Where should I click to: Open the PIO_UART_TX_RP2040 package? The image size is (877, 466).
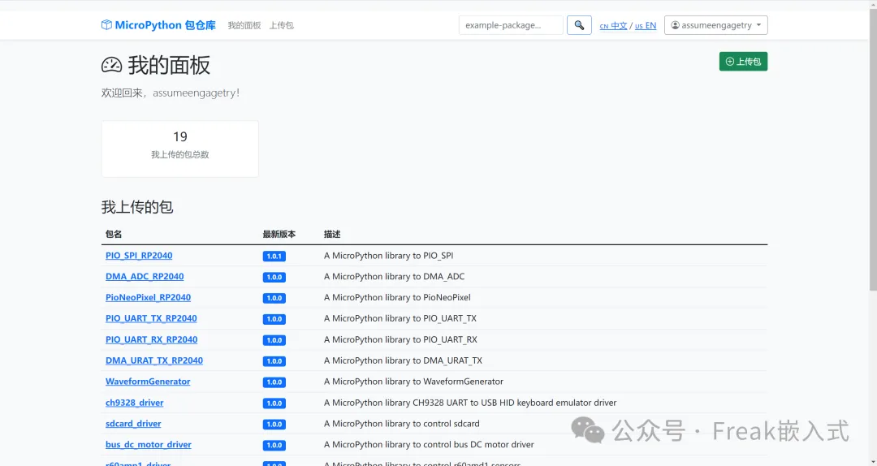tap(151, 318)
